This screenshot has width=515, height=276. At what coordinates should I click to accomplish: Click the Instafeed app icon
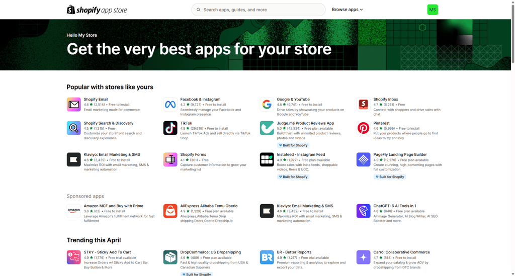coord(267,159)
